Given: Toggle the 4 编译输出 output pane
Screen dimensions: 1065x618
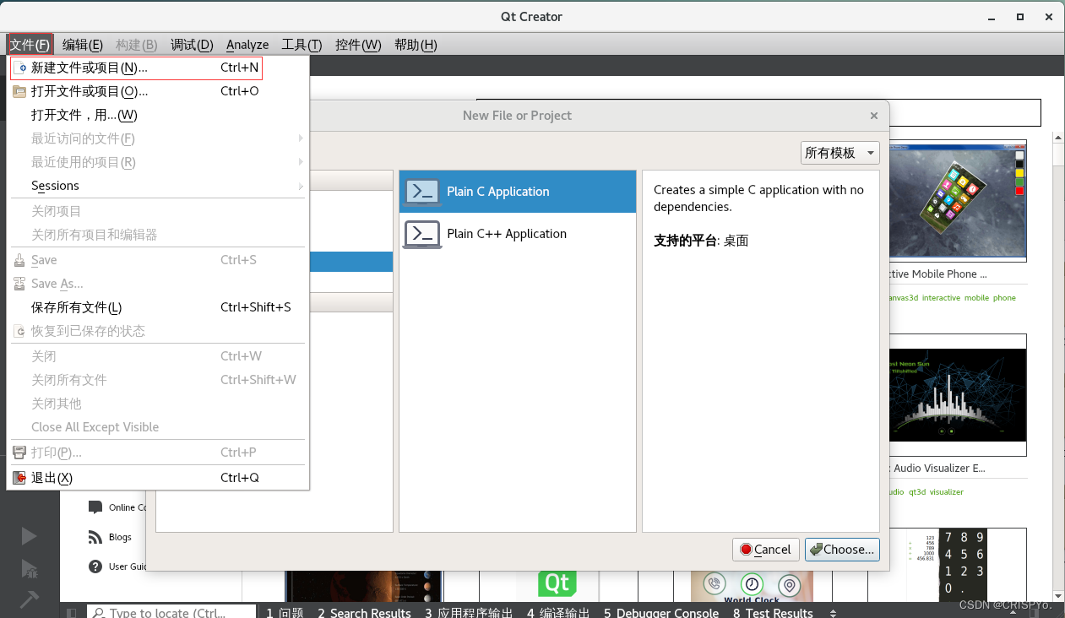Looking at the screenshot, I should pos(557,612).
